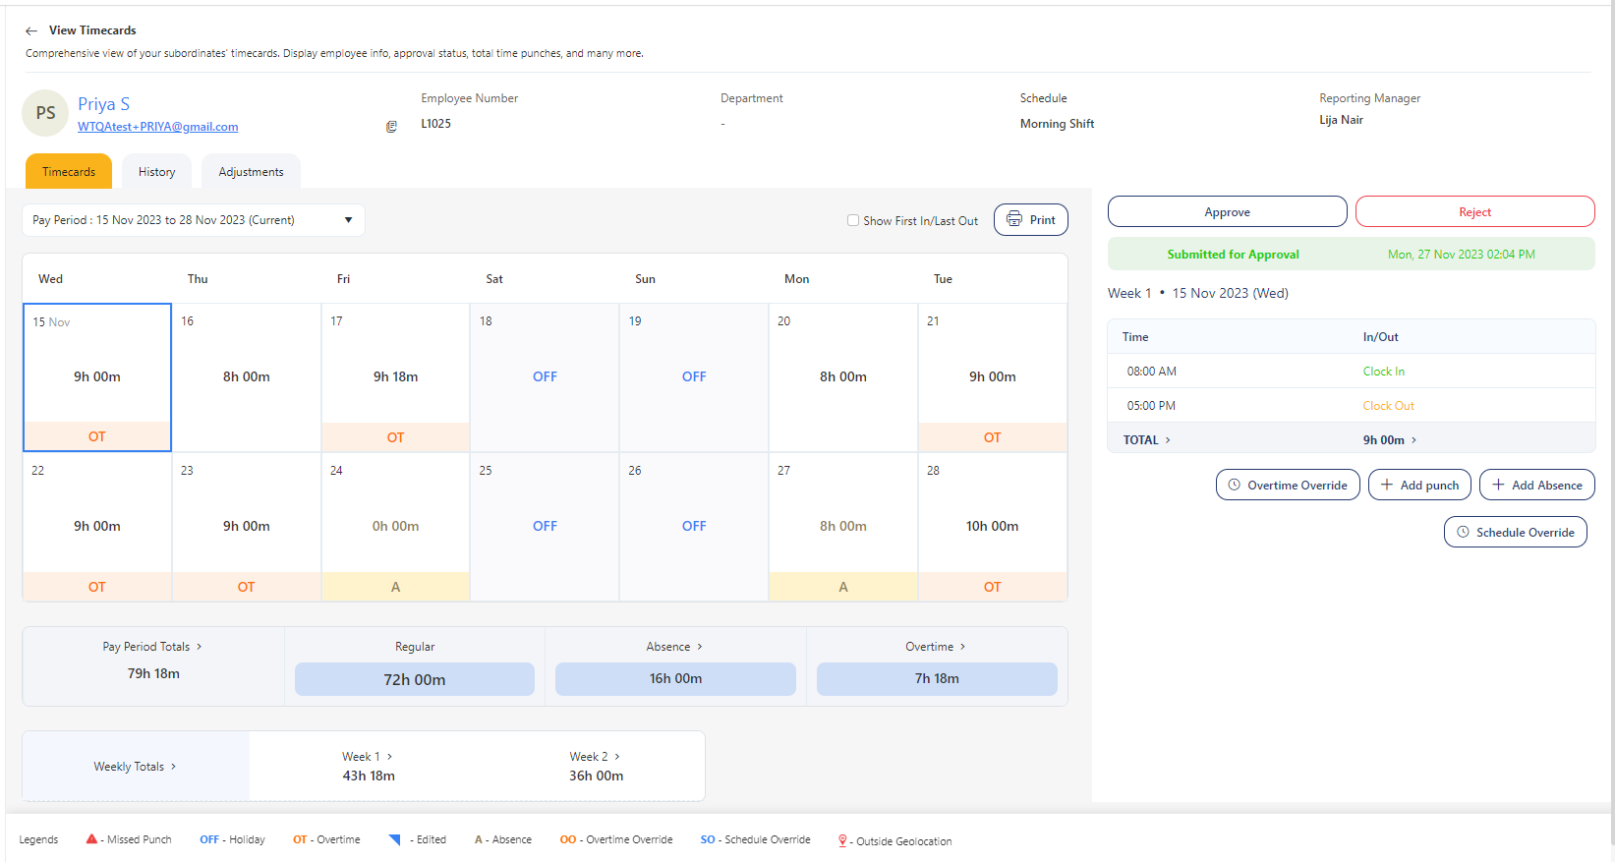Approve the submitted timecard

click(x=1227, y=212)
